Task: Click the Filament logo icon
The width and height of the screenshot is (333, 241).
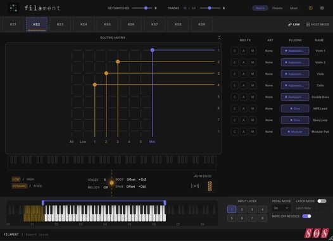Action: coord(13,8)
